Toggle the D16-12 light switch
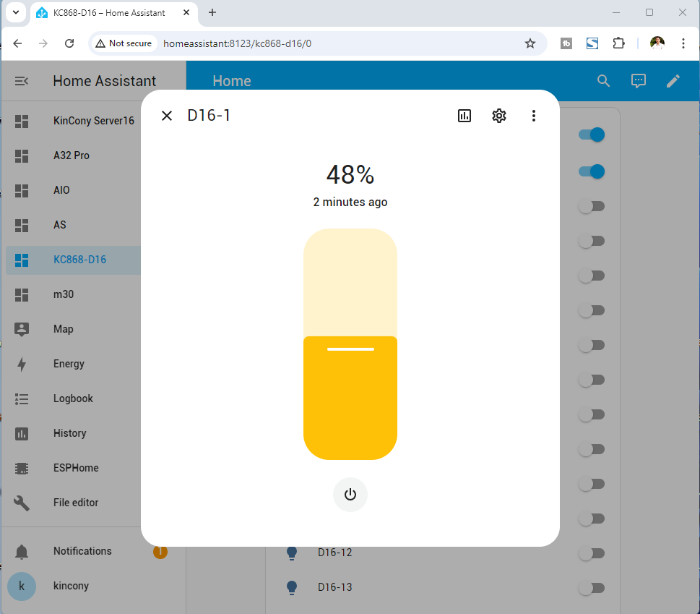 click(591, 553)
